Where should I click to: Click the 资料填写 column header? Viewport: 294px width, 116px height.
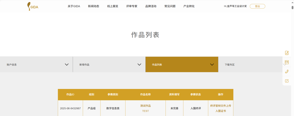click(x=174, y=95)
